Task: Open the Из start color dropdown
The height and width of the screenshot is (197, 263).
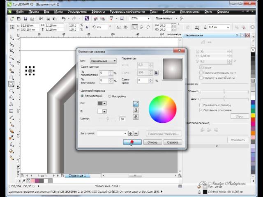Action: [x=102, y=103]
